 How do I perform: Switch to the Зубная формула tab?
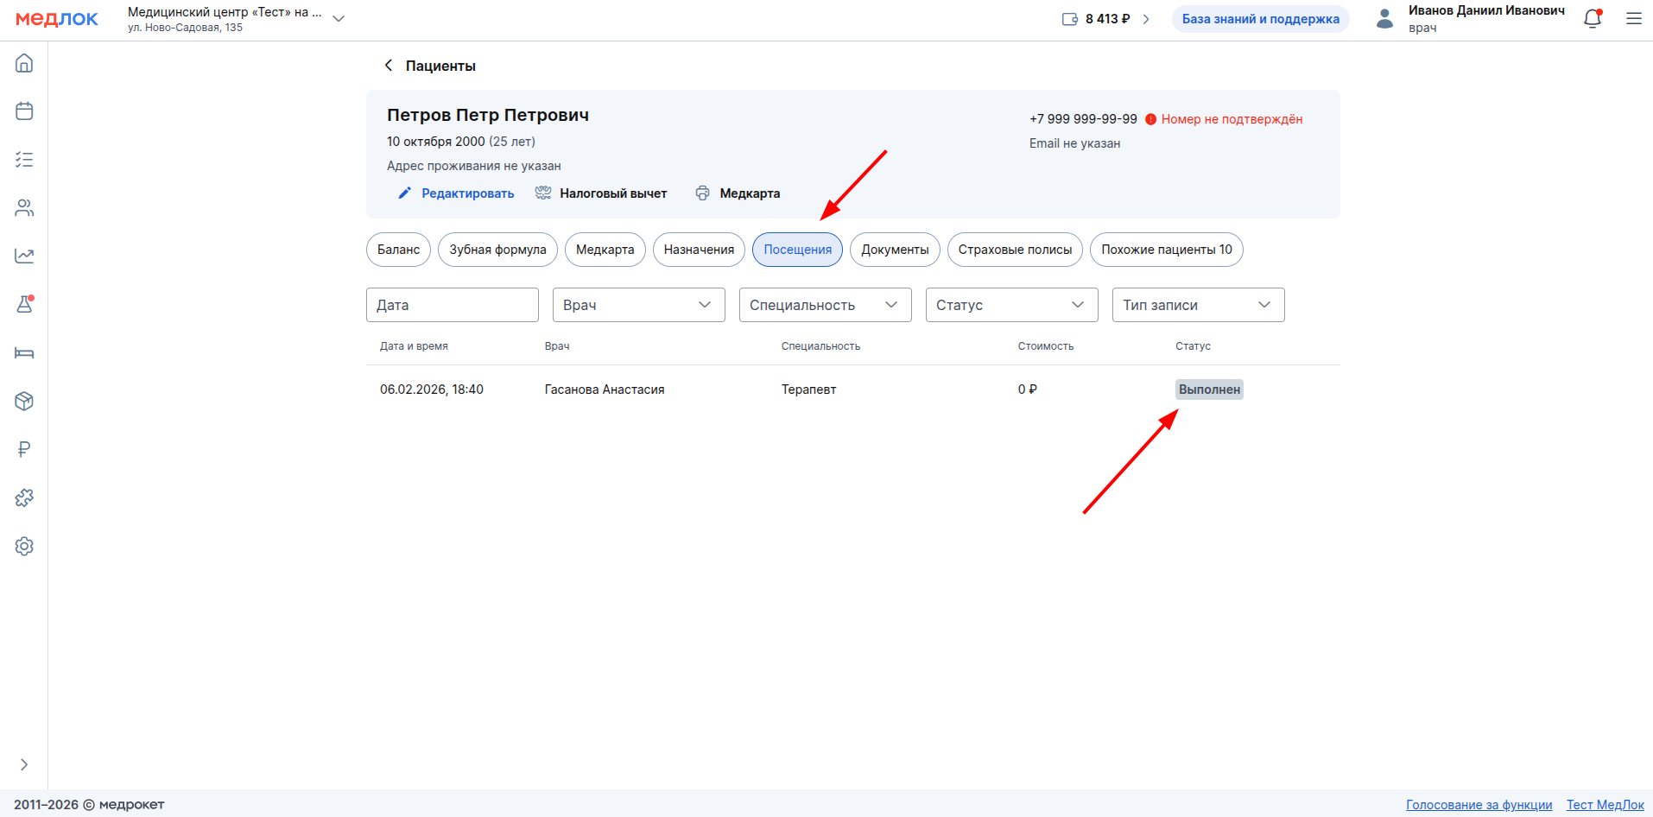pyautogui.click(x=497, y=250)
